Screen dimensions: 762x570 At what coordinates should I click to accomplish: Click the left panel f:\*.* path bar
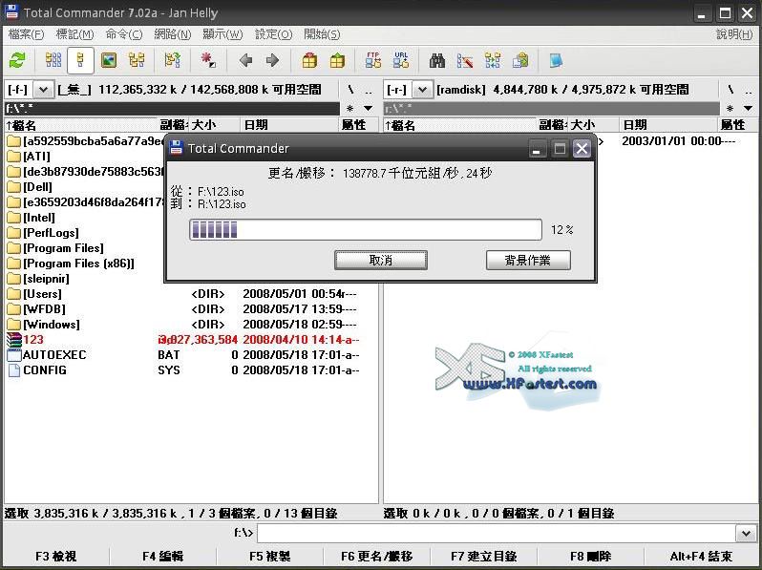tap(172, 108)
